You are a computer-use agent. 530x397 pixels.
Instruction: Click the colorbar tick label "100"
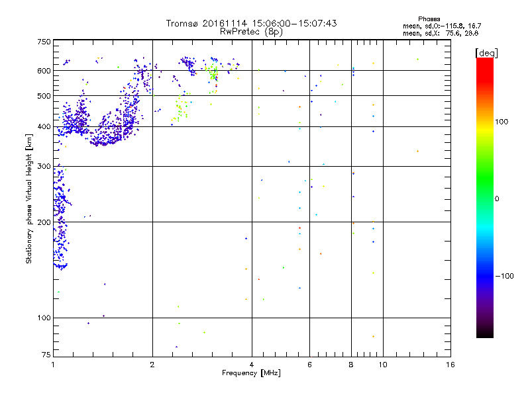[502, 122]
